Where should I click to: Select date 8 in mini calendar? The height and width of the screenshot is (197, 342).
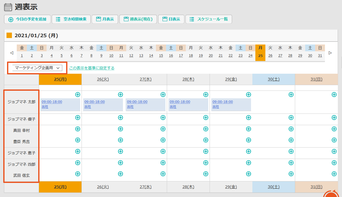(92, 56)
